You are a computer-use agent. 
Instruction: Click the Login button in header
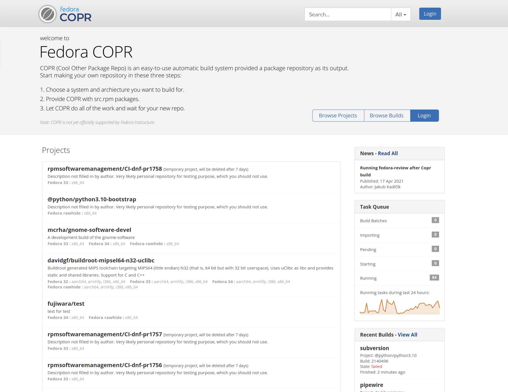point(430,14)
